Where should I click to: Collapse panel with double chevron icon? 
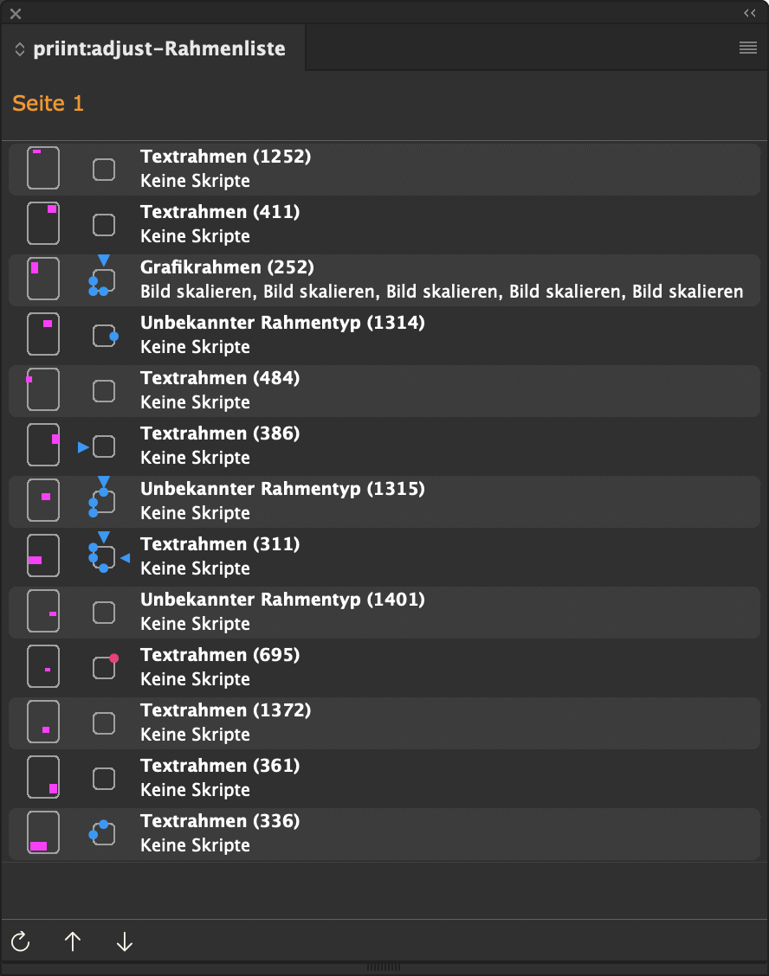point(750,13)
